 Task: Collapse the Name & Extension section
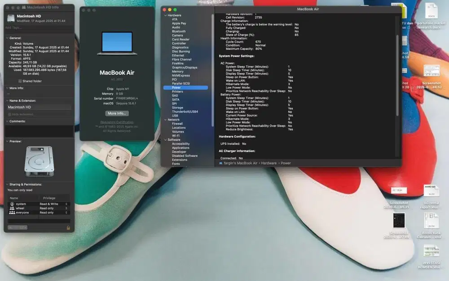7,101
